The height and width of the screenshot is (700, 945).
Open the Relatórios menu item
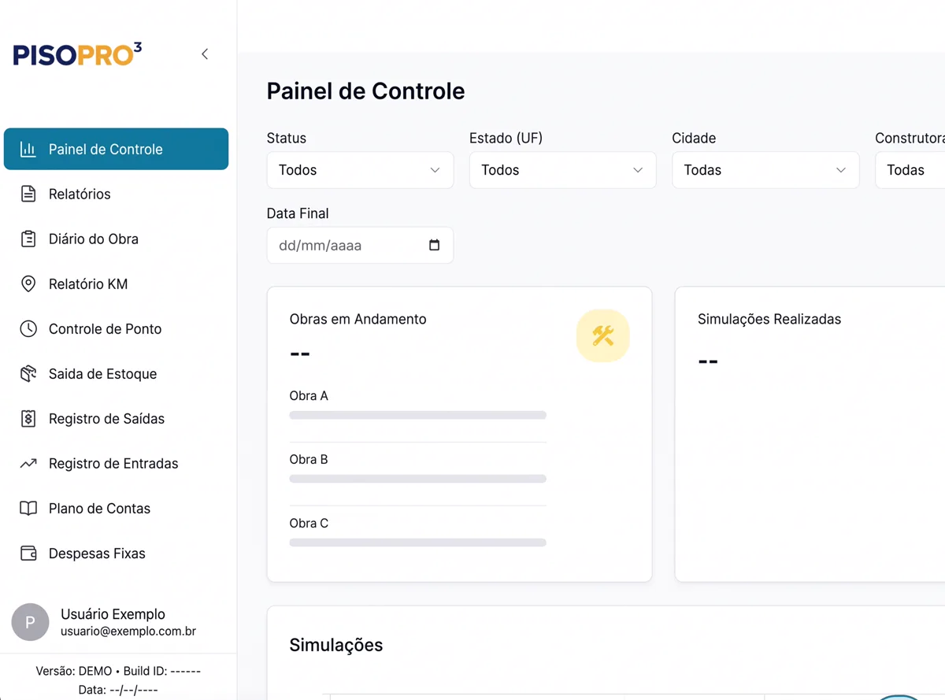pyautogui.click(x=117, y=194)
